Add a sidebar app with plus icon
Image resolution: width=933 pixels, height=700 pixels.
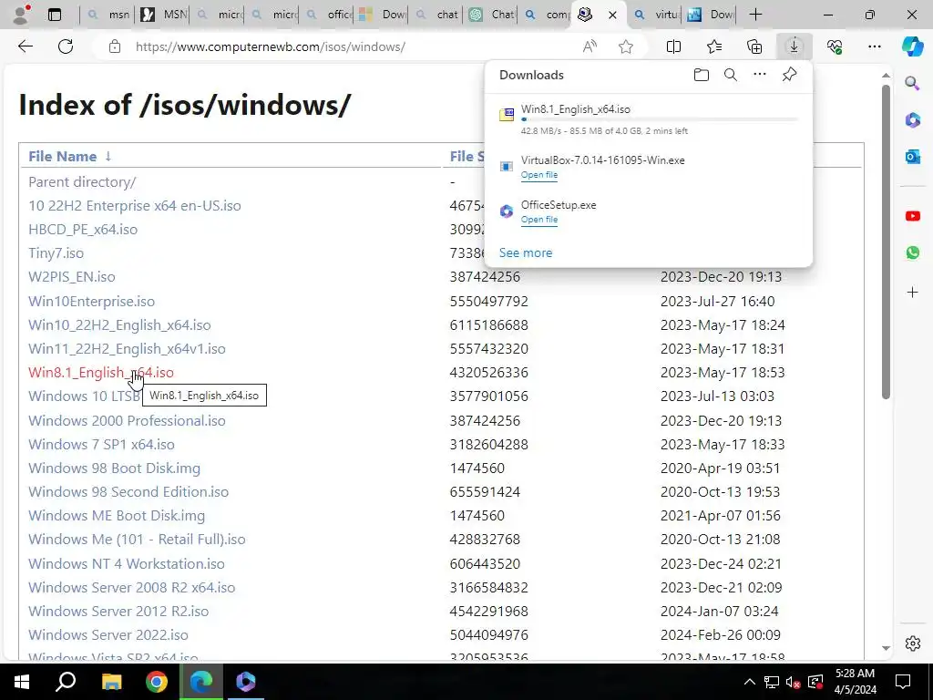tap(913, 293)
